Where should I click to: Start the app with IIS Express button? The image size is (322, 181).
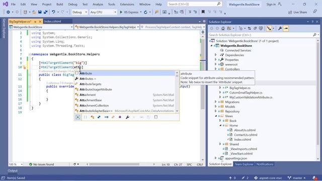(129, 12)
